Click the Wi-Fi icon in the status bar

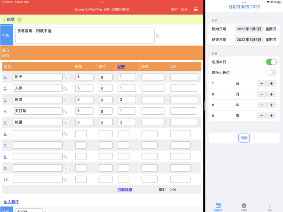click(x=268, y=2)
